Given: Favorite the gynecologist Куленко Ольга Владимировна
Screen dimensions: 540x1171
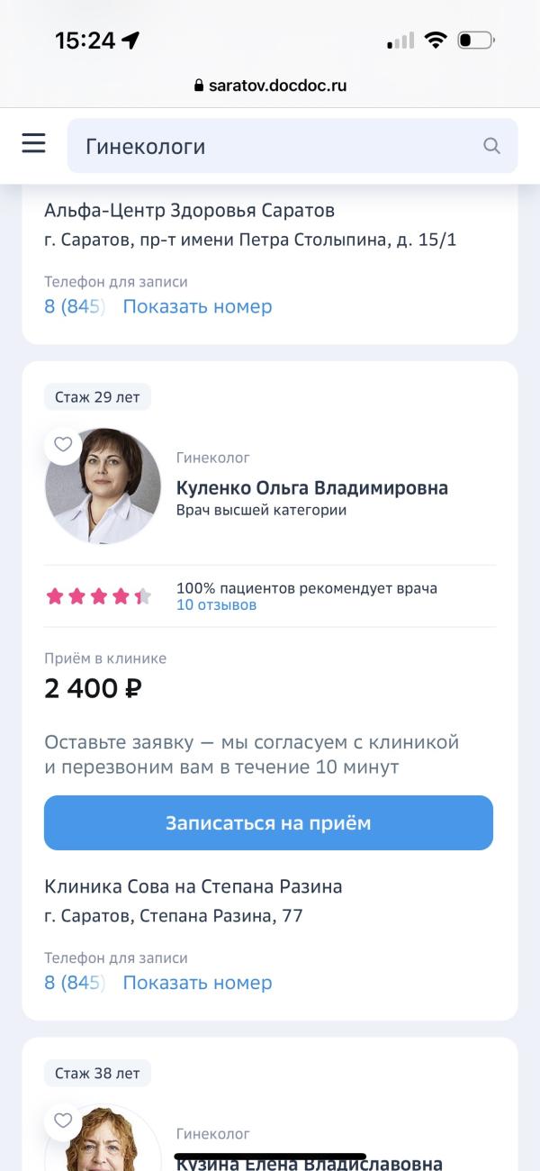Looking at the screenshot, I should pos(63,444).
